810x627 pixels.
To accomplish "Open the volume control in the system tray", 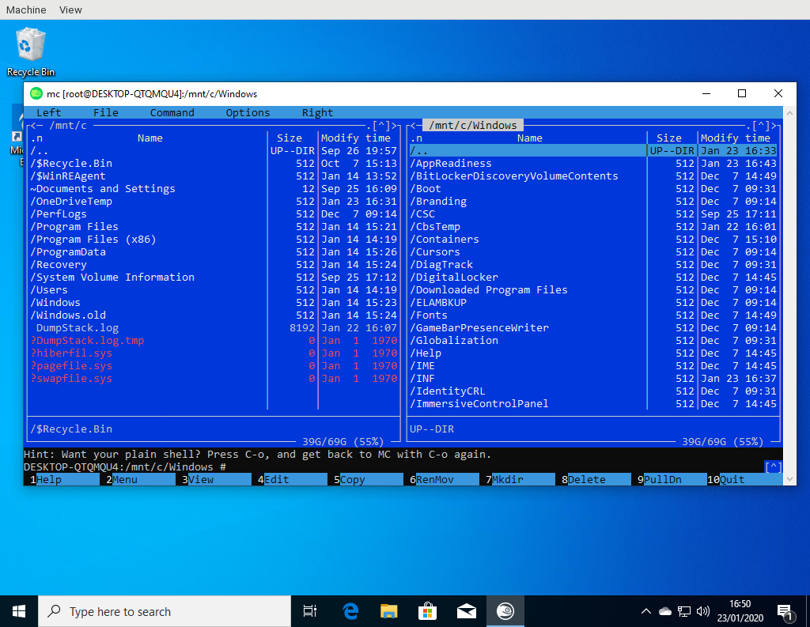I will [x=702, y=610].
